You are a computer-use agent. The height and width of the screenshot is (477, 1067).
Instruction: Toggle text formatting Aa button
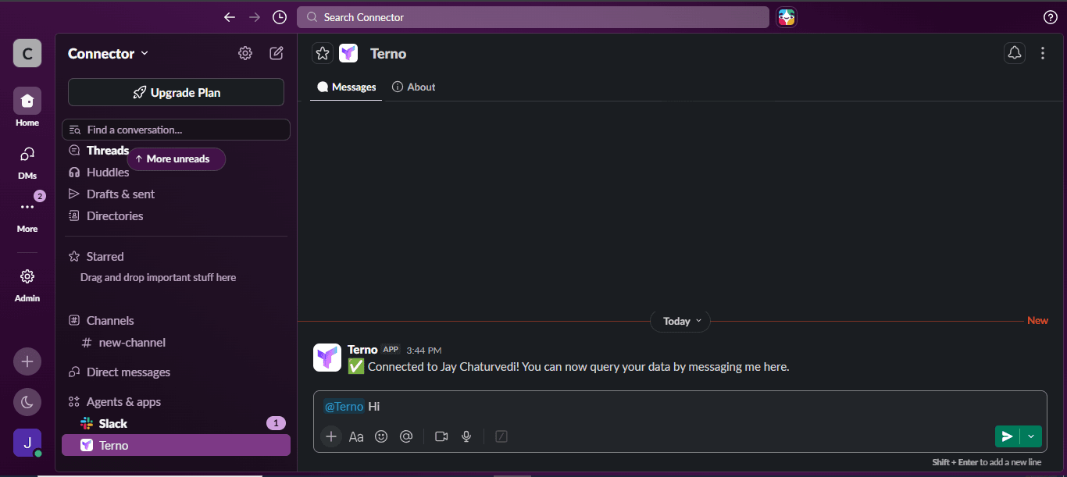(356, 436)
